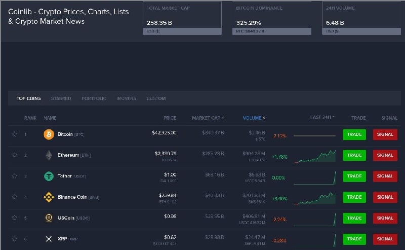Open the Custom tab

pyautogui.click(x=156, y=98)
